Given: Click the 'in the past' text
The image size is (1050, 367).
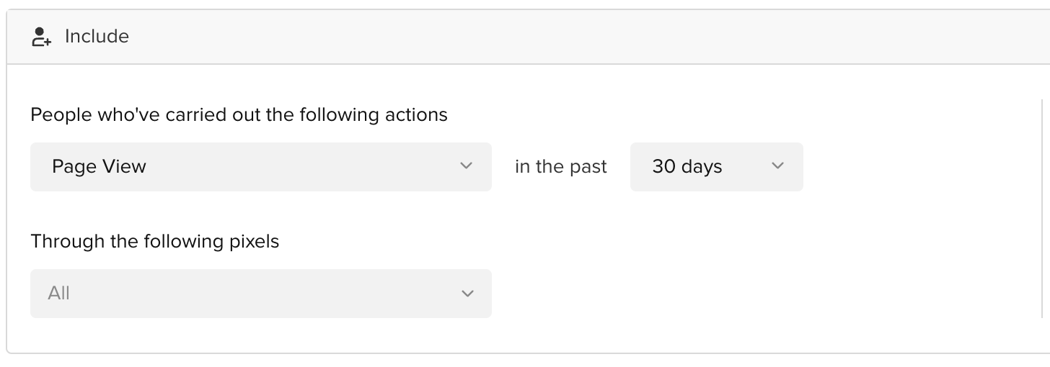Looking at the screenshot, I should coord(561,167).
